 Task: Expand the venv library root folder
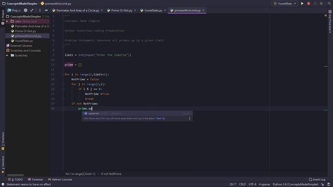tap(7, 21)
